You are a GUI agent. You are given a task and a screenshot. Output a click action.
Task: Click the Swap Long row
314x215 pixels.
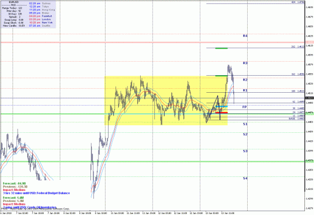point(14,20)
